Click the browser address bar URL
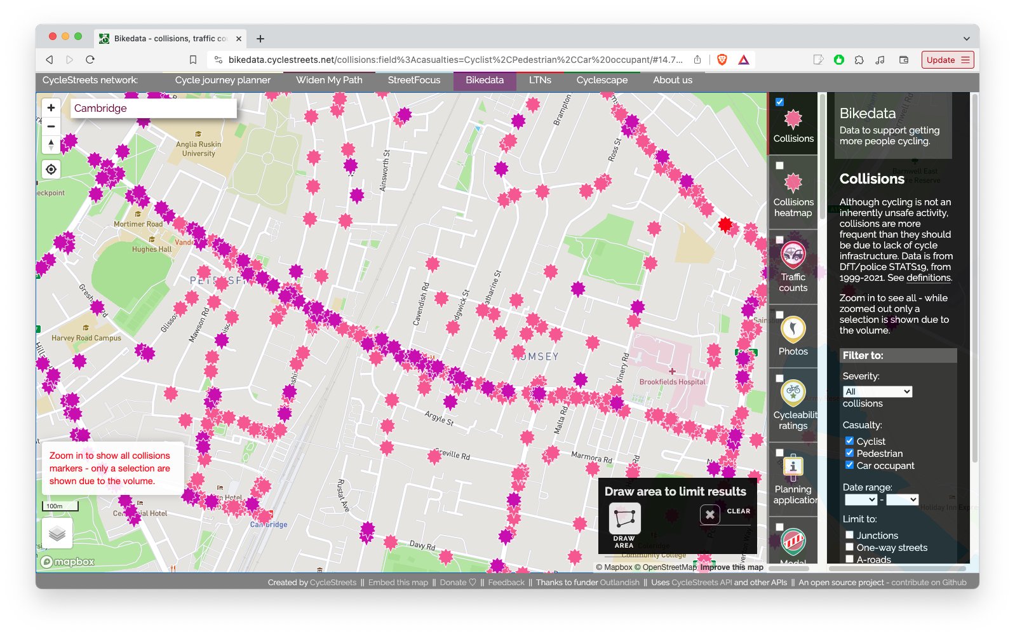The width and height of the screenshot is (1015, 636). (x=455, y=60)
